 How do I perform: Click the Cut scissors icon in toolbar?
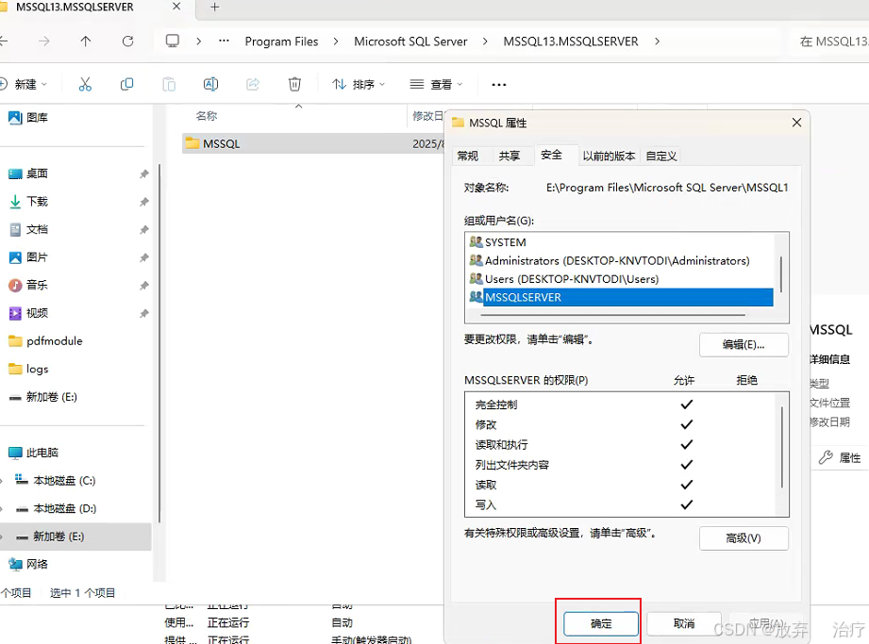coord(85,84)
